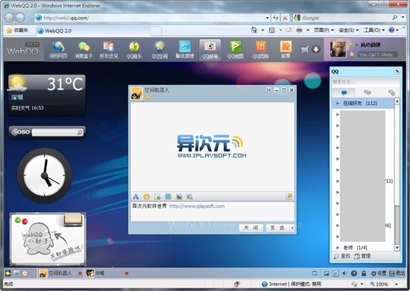Click the signature text You Can't Alway
Screen dimensions: 410x291
(378, 54)
